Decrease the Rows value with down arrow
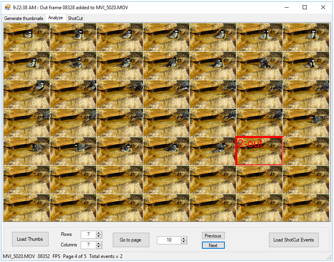The image size is (334, 262). tap(99, 236)
